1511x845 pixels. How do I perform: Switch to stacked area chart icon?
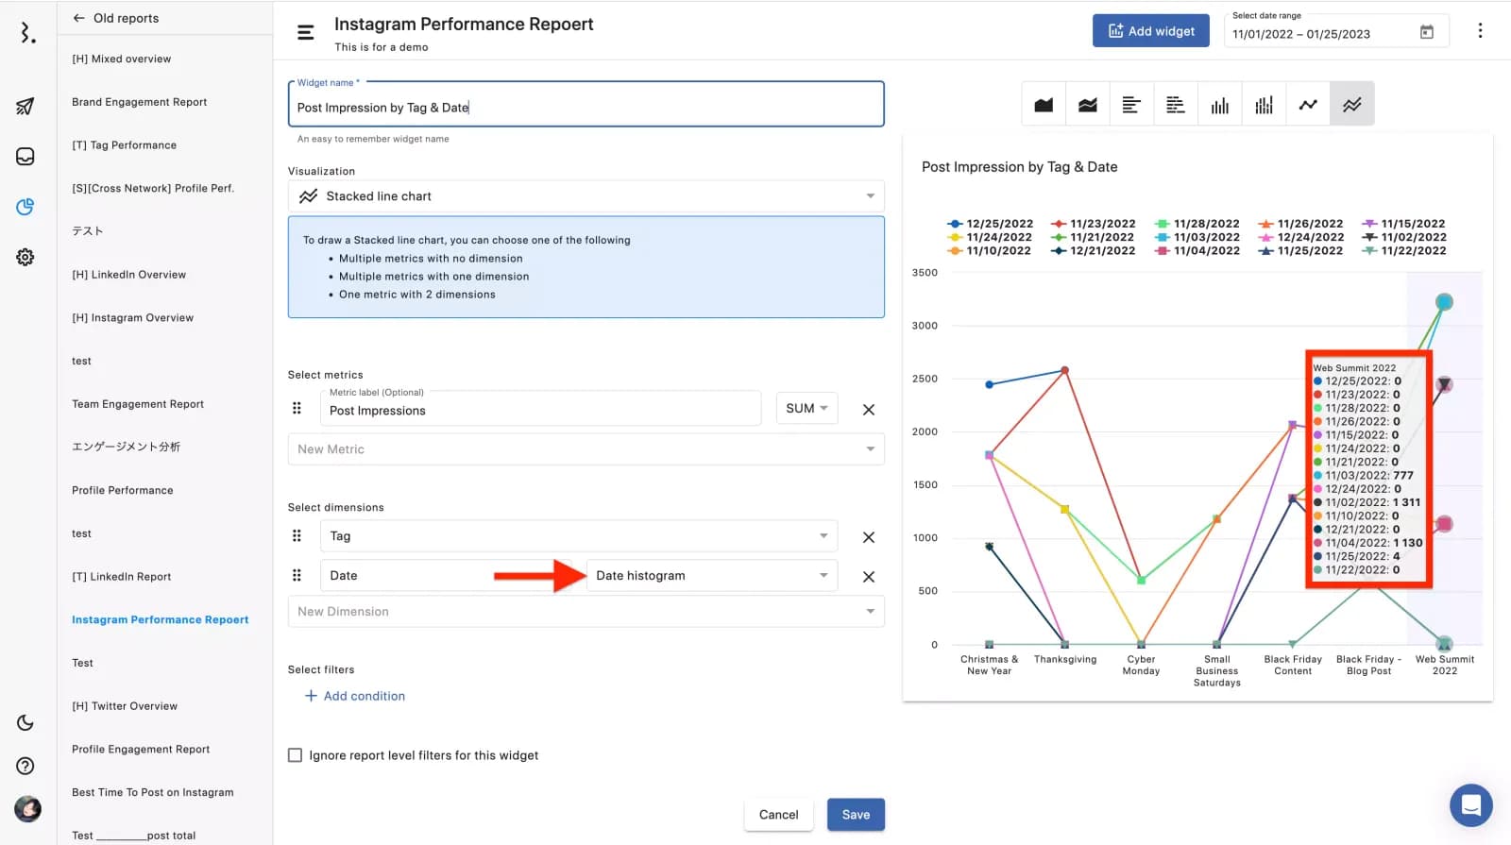point(1088,105)
